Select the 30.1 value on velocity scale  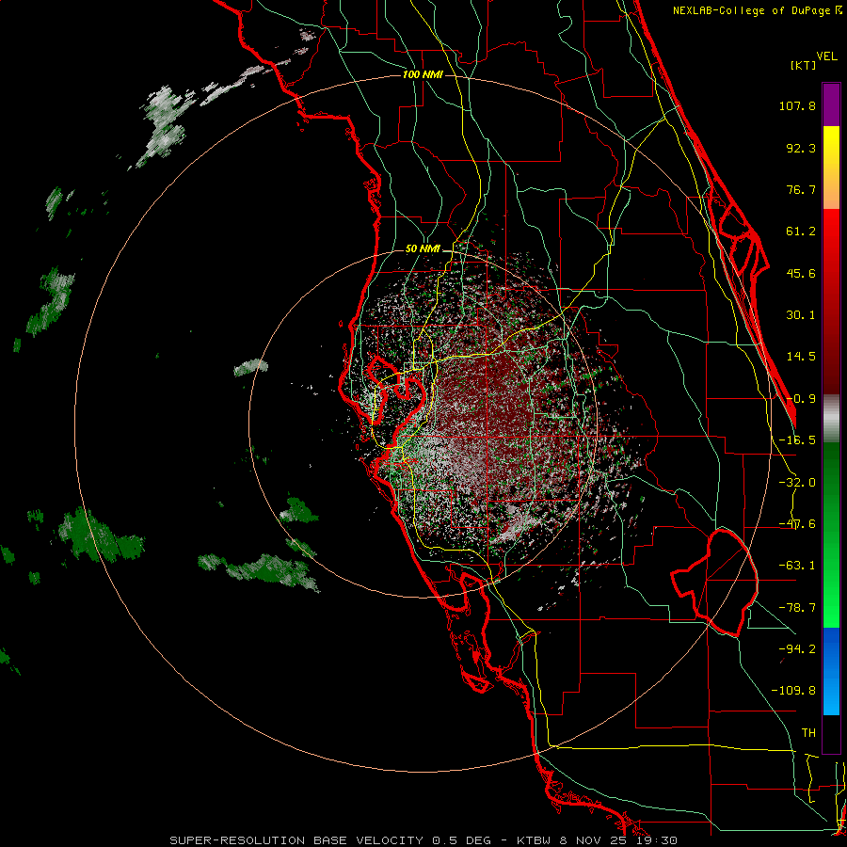801,315
